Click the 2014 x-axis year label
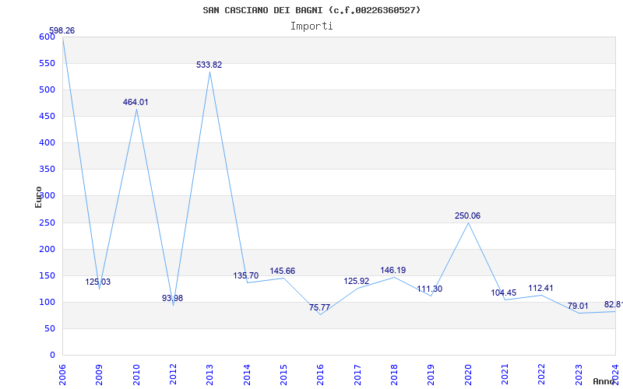Image resolution: width=623 pixels, height=389 pixels. tap(247, 375)
